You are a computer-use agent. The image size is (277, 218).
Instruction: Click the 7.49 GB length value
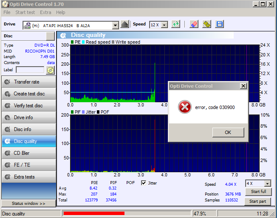(48, 57)
